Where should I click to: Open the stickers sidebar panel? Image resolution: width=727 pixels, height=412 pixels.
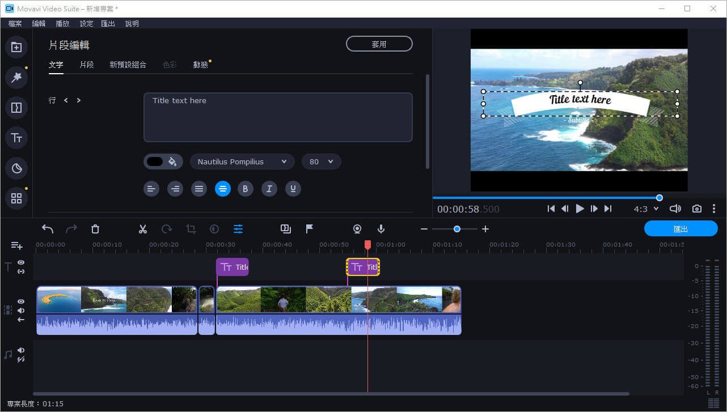(x=16, y=168)
